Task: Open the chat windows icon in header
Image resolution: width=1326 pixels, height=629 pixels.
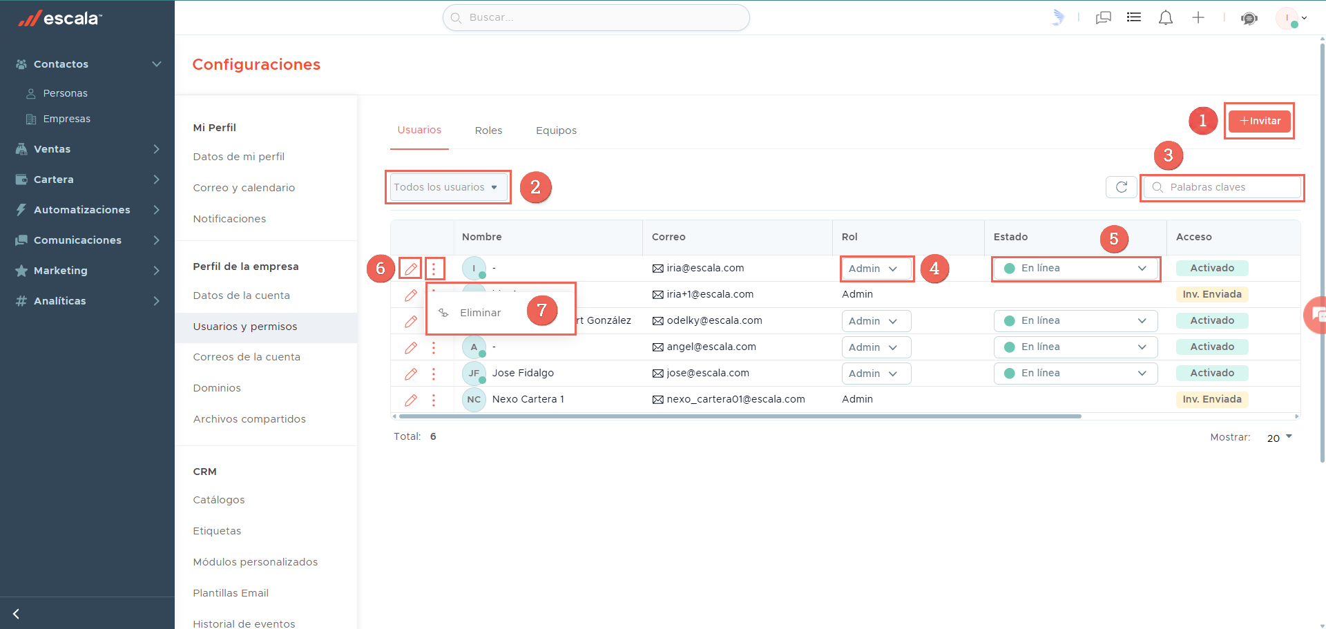Action: (x=1104, y=18)
